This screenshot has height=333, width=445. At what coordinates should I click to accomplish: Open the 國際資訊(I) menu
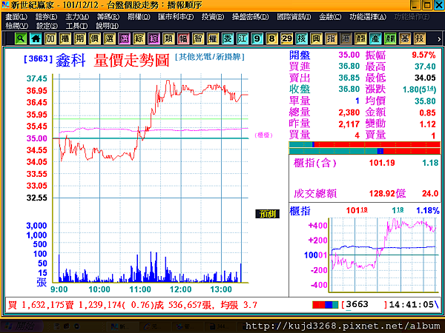coord(294,17)
